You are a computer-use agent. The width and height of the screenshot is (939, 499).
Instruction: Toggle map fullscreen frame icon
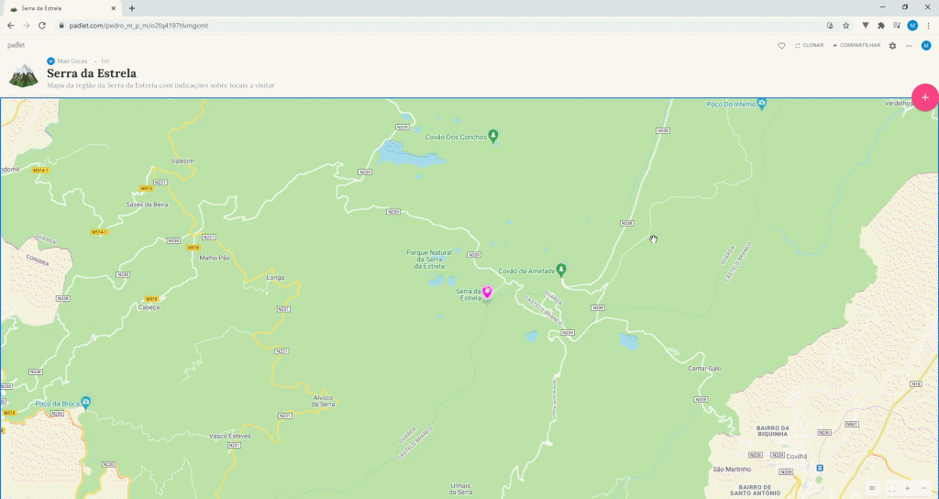click(x=891, y=489)
